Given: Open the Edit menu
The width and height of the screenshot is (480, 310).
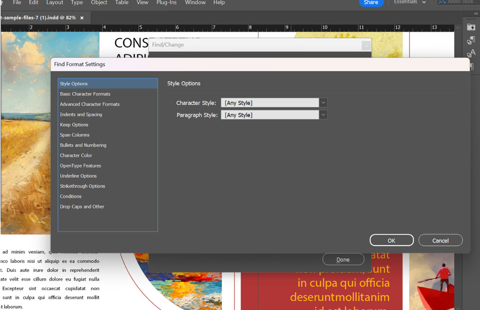Looking at the screenshot, I should (x=34, y=3).
